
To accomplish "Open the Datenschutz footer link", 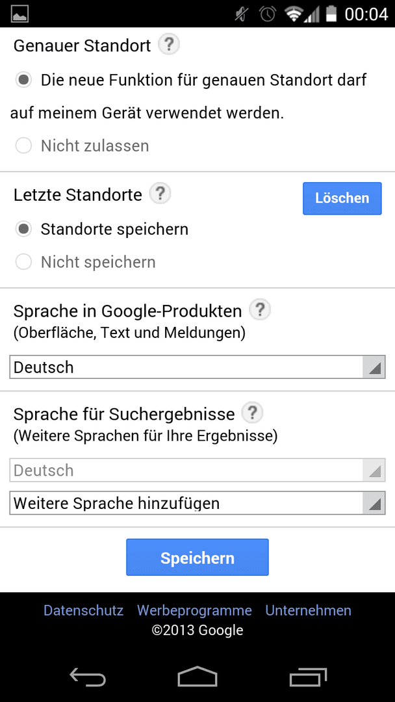I will tap(83, 610).
